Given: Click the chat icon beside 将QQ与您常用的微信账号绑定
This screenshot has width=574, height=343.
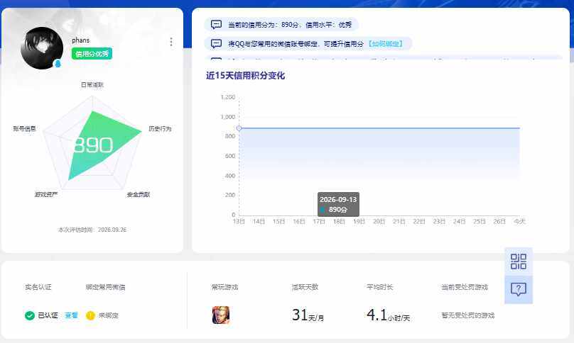Looking at the screenshot, I should (x=217, y=43).
